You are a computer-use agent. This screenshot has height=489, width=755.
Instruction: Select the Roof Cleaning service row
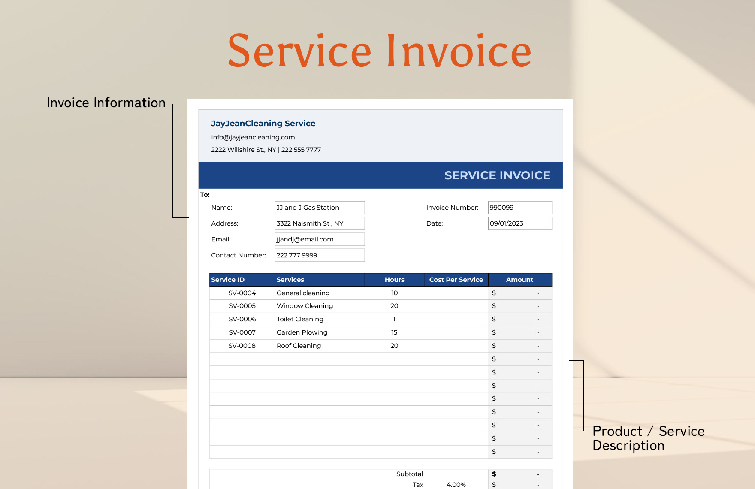(299, 346)
